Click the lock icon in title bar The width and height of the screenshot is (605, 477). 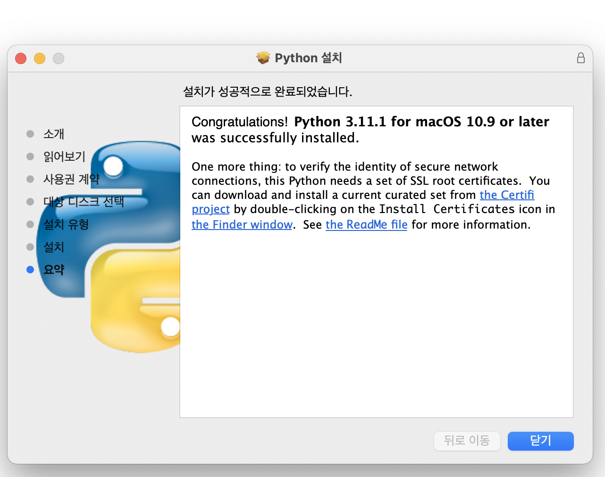tap(580, 58)
